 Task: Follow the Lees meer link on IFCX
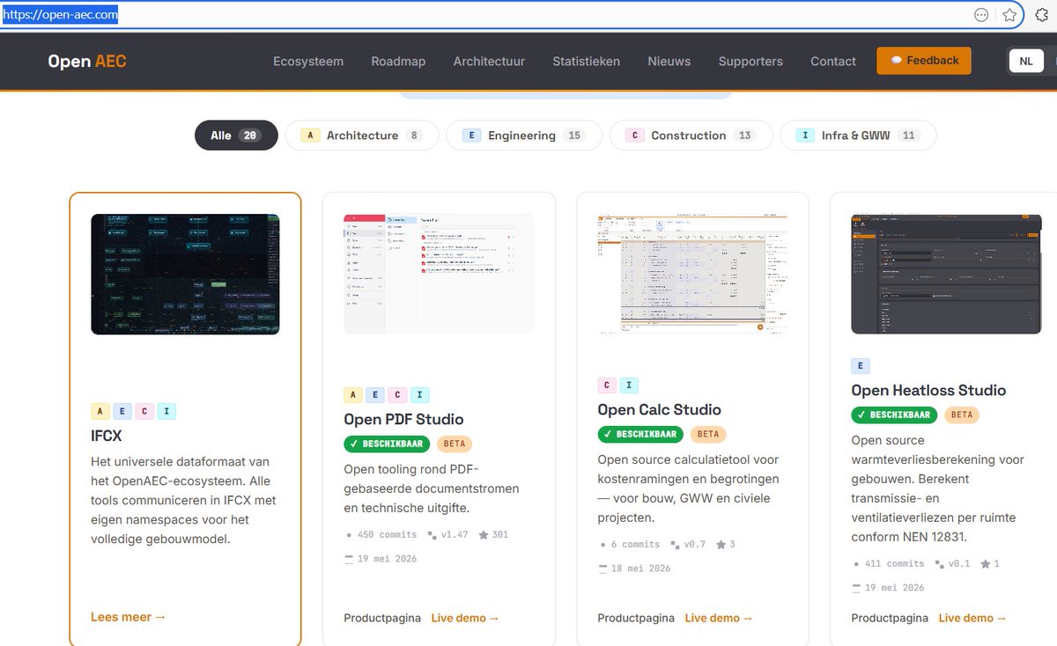(x=129, y=617)
